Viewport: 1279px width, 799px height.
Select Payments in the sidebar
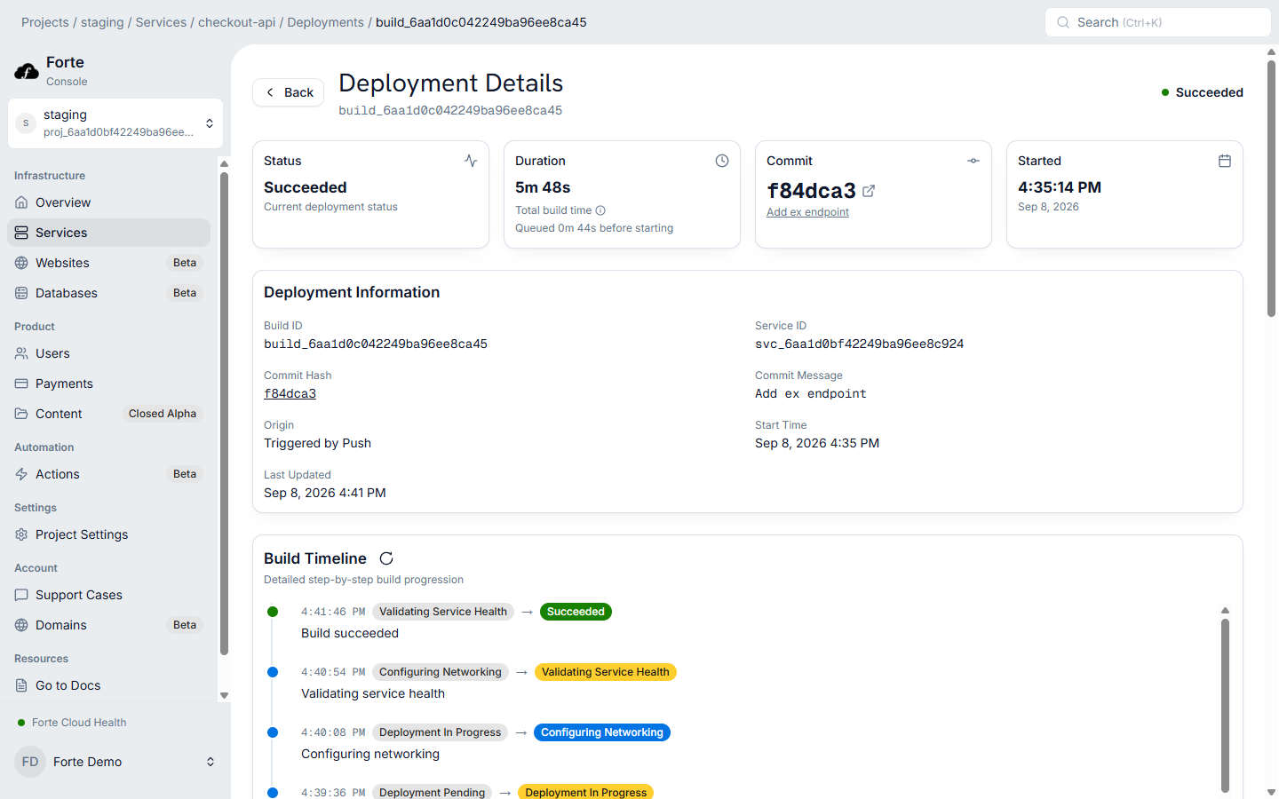pos(108,384)
